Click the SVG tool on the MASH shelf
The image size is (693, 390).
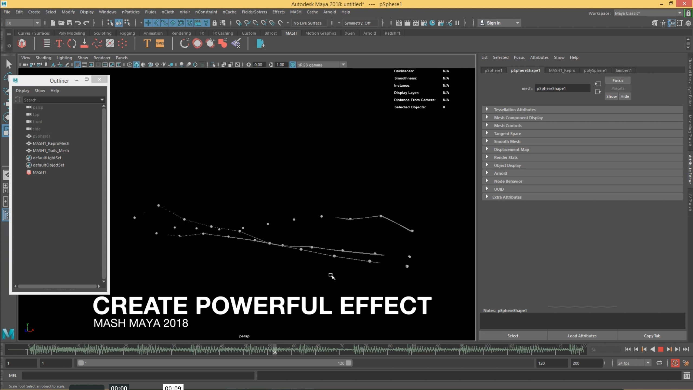click(160, 43)
